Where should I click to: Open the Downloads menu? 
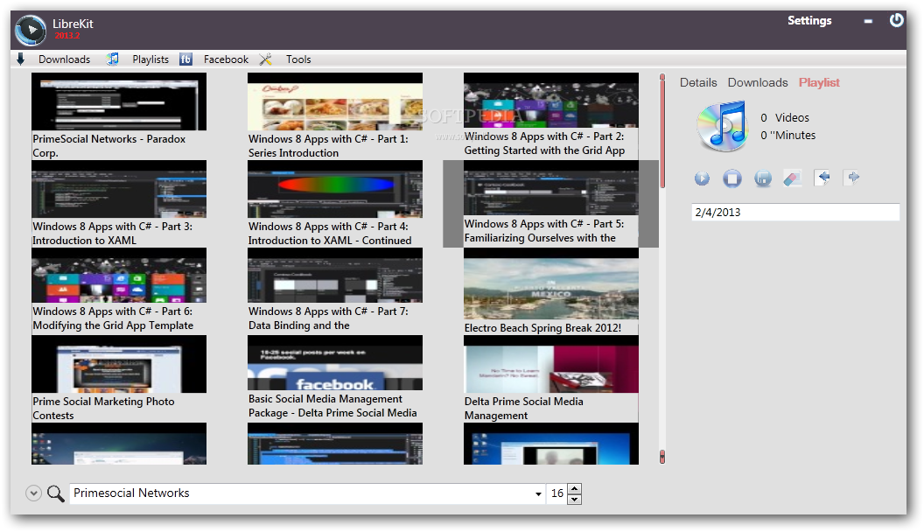point(64,59)
